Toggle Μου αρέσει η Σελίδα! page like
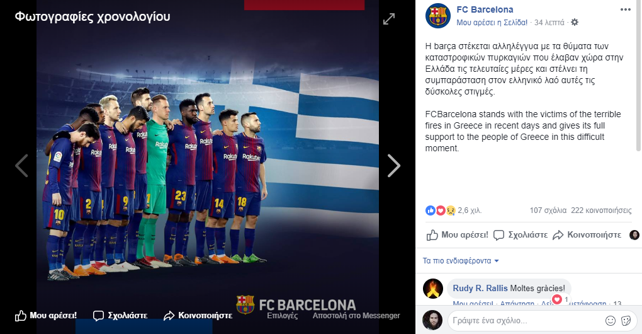This screenshot has height=334, width=642. tap(492, 23)
